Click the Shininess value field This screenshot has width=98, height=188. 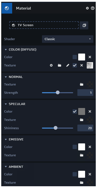point(85,128)
